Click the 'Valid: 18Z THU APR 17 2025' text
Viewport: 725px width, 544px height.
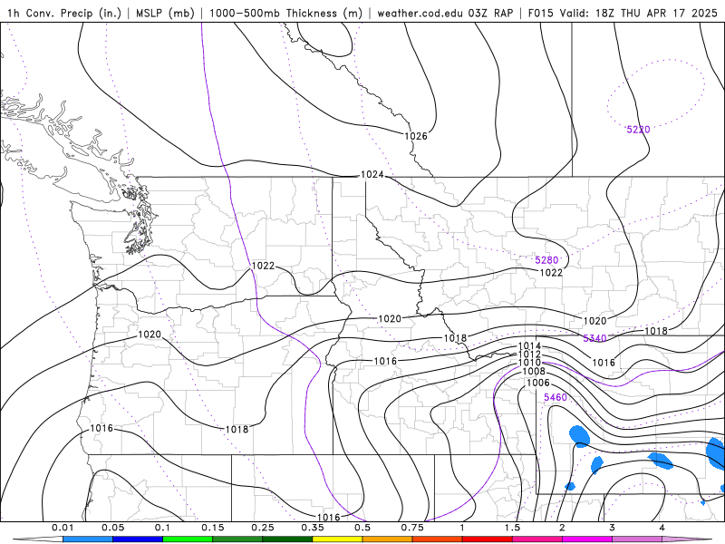coord(639,13)
